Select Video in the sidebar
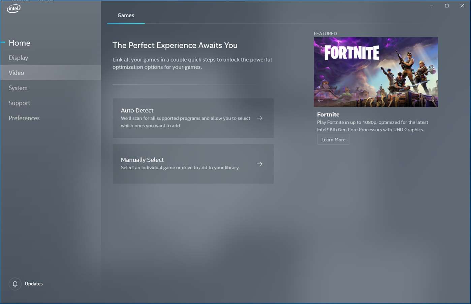The image size is (471, 304). [x=16, y=72]
